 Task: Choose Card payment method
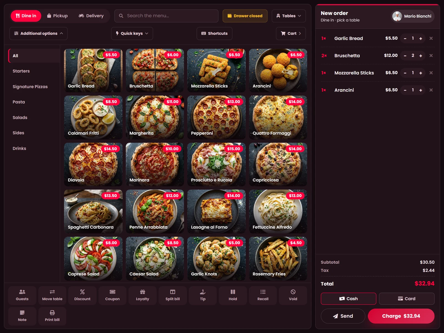point(407,299)
